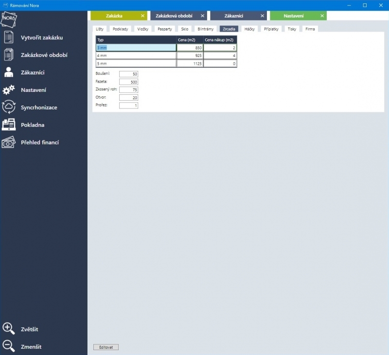The image size is (389, 355).
Task: Select the Blintrámy settings tab
Action: click(x=205, y=29)
